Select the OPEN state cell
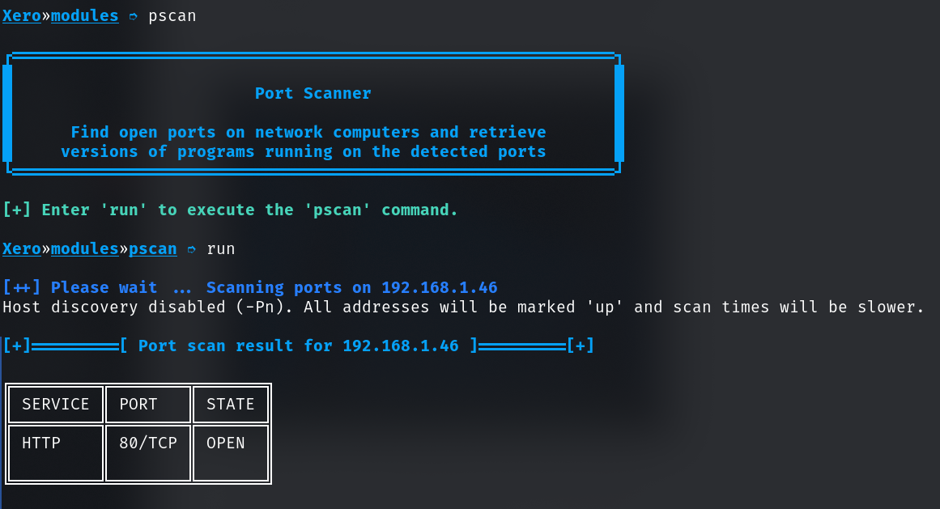Screen dimensions: 940x509 click(x=231, y=453)
